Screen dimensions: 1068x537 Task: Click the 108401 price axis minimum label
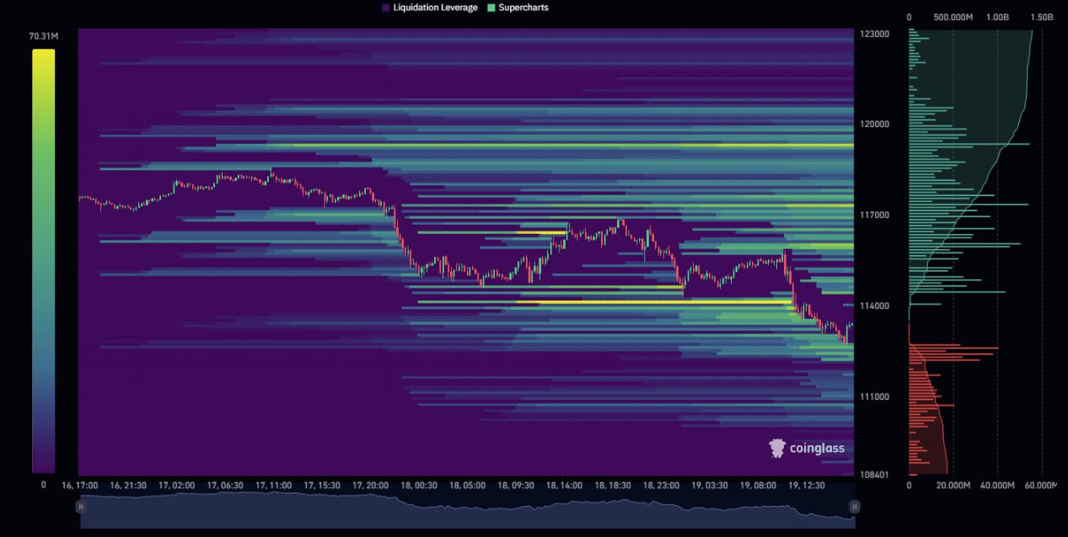tap(875, 476)
